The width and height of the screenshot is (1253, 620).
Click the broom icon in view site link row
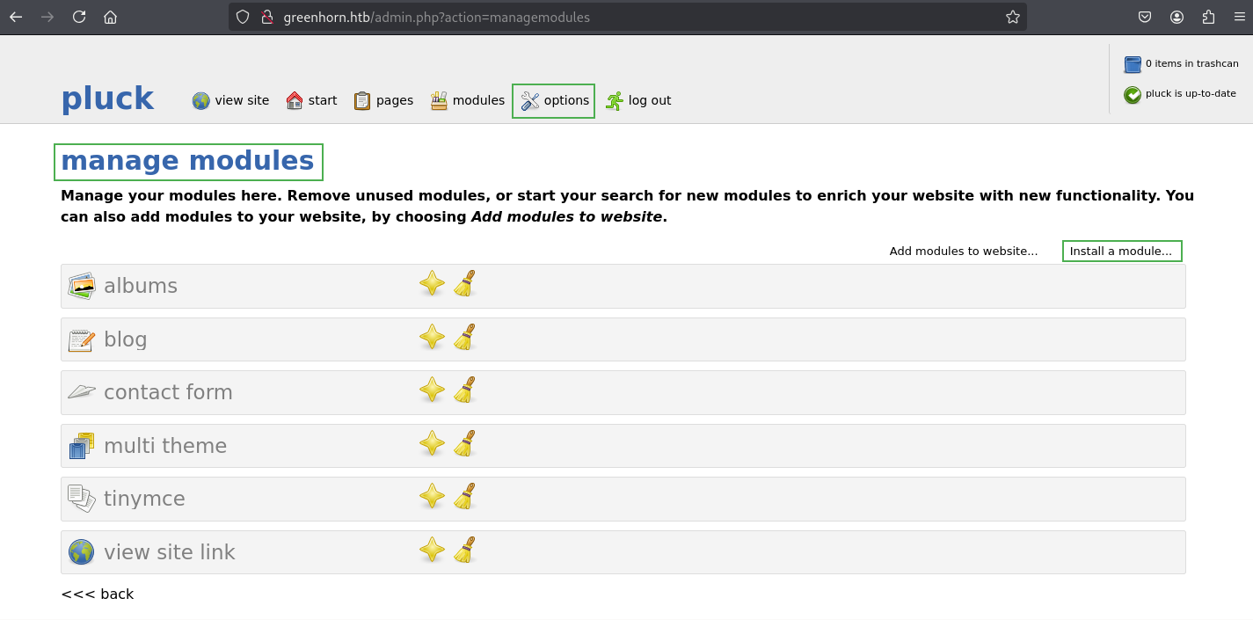tap(464, 551)
